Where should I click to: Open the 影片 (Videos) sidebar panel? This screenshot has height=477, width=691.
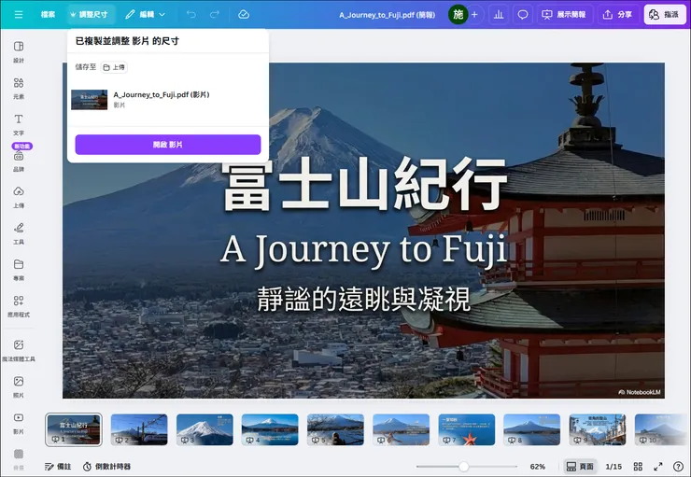tap(19, 423)
